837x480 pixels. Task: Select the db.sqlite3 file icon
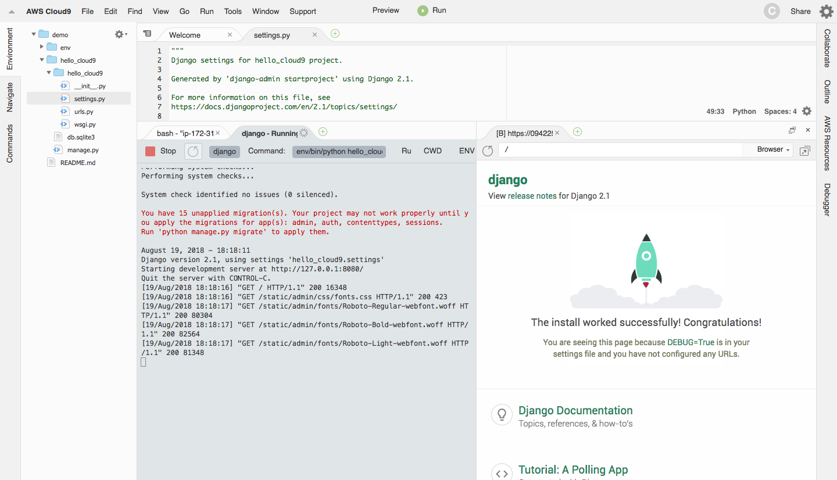click(x=58, y=137)
